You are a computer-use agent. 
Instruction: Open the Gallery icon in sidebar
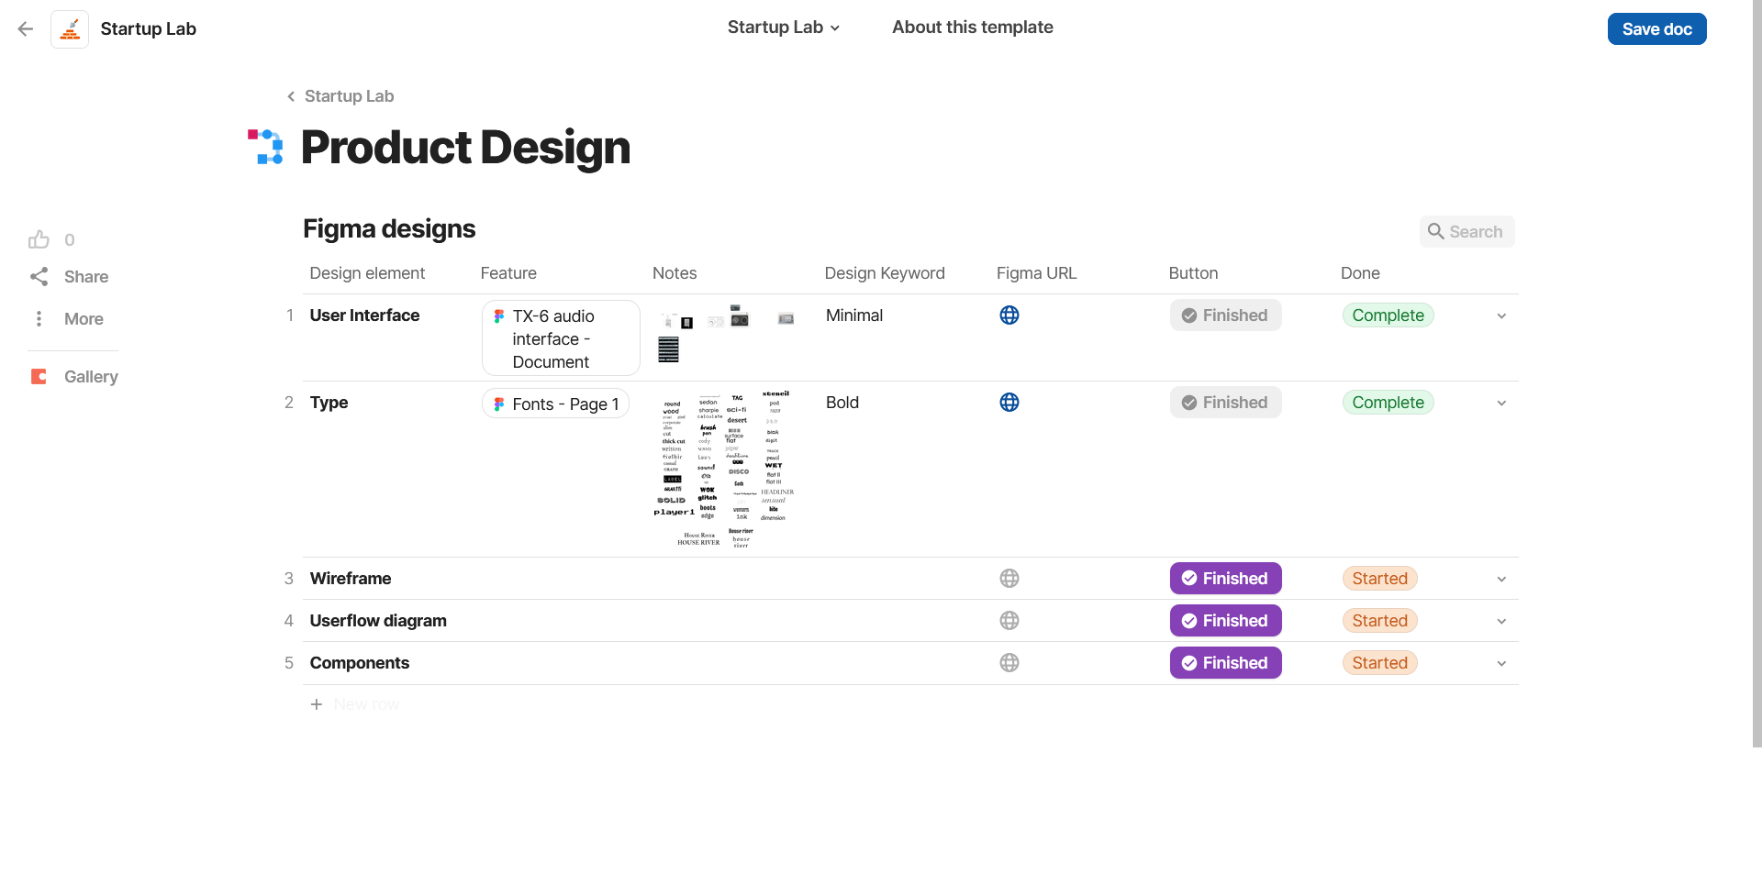[39, 377]
